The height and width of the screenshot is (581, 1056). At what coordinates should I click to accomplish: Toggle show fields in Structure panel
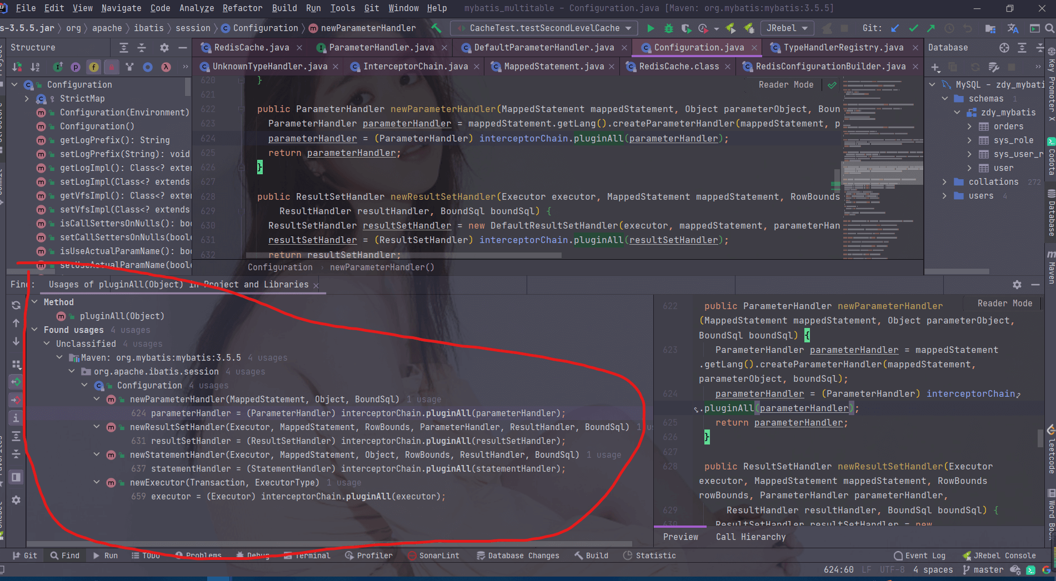pos(94,67)
